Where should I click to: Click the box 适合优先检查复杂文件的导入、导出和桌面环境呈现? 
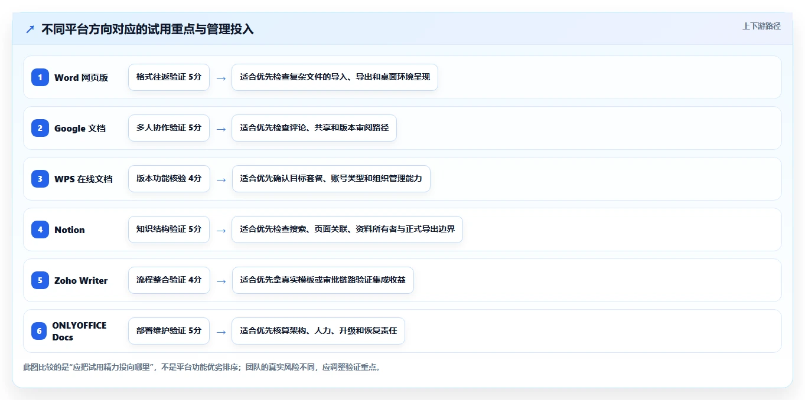click(335, 77)
